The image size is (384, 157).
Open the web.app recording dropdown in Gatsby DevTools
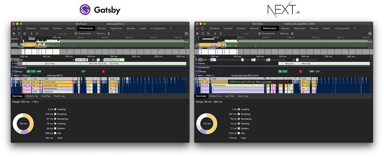tap(65, 33)
